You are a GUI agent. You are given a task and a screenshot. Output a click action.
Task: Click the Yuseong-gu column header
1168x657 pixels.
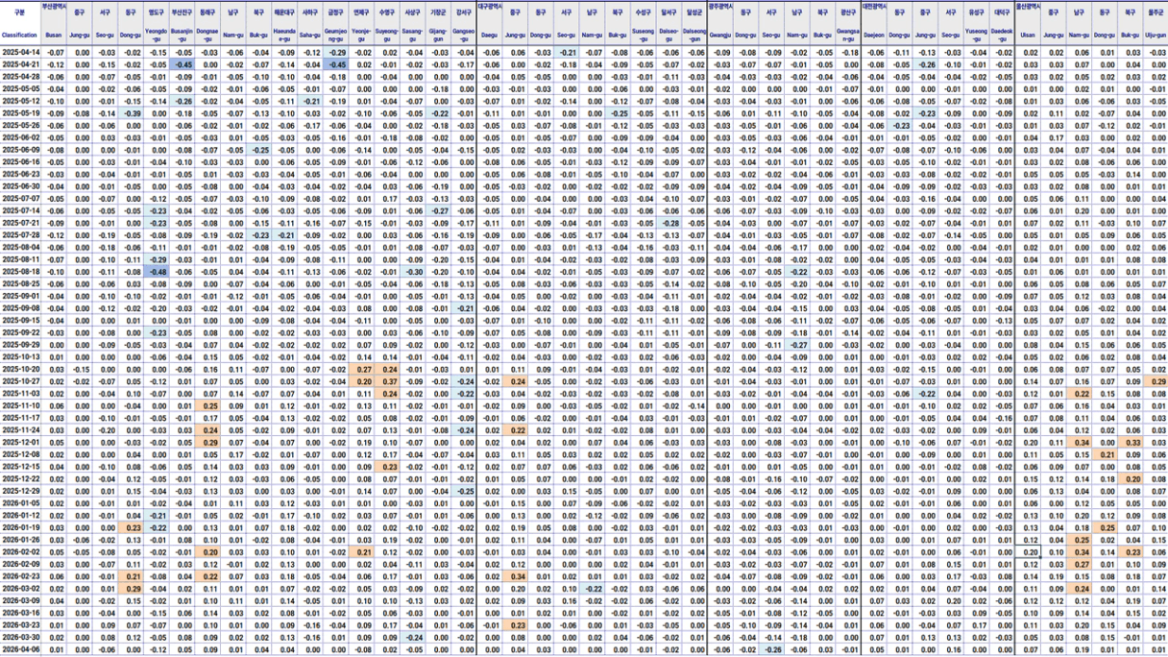click(x=976, y=35)
